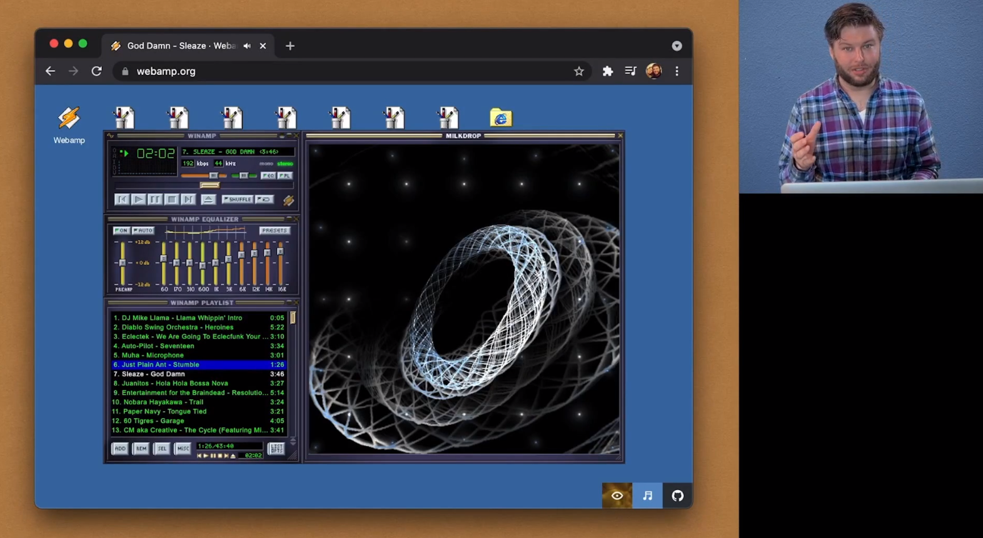
Task: Click the Winamp lightning bolt about icon
Action: [x=288, y=200]
